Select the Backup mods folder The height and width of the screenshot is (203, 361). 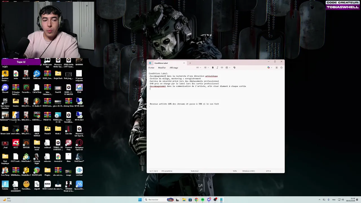click(37, 145)
